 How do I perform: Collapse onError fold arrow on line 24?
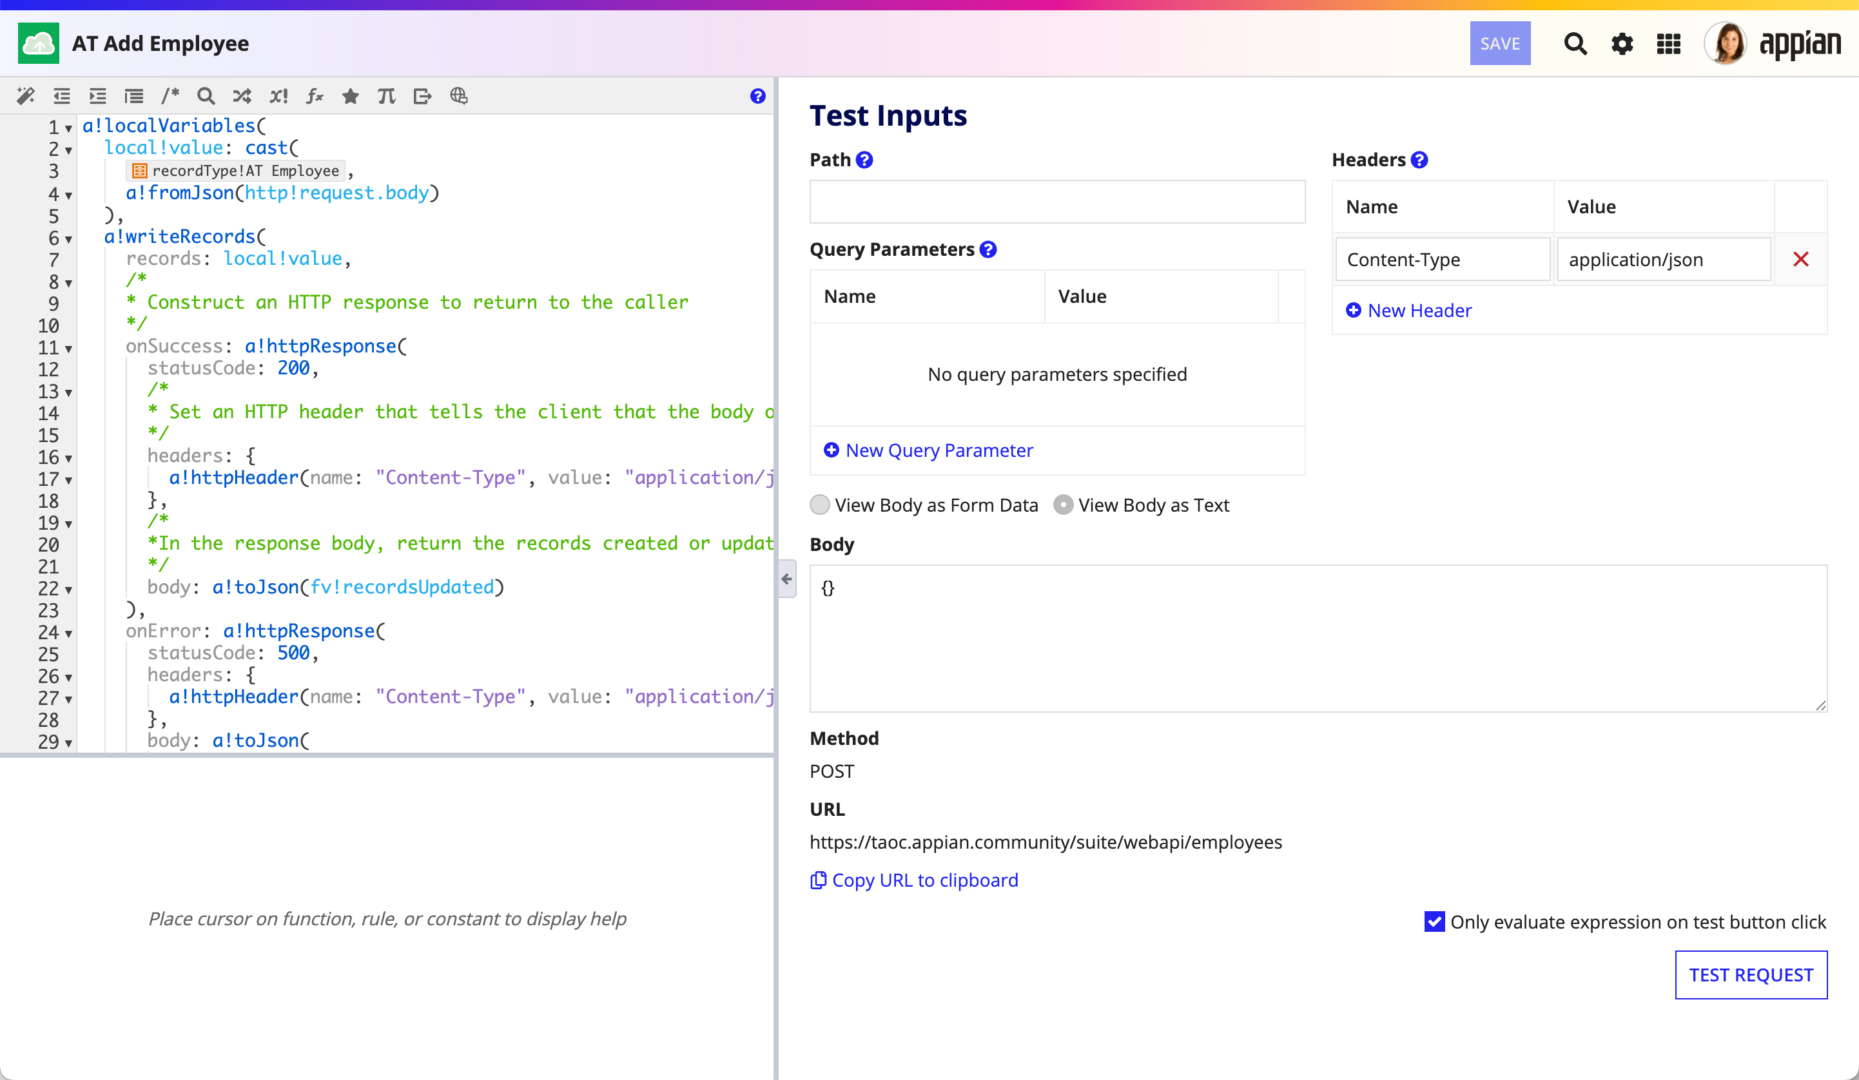tap(68, 633)
